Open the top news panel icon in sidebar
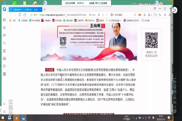This screenshot has width=182, height=121. click(x=4, y=20)
